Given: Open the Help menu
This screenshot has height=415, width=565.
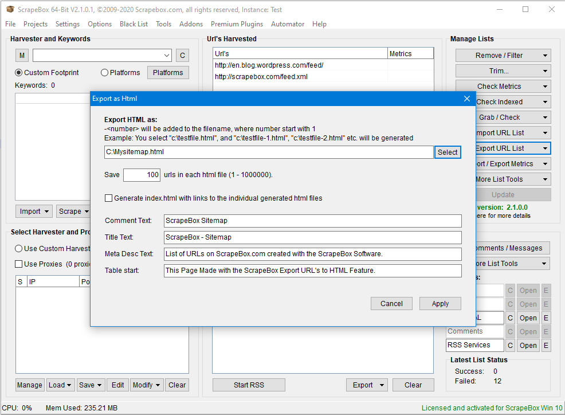Looking at the screenshot, I should coord(319,24).
